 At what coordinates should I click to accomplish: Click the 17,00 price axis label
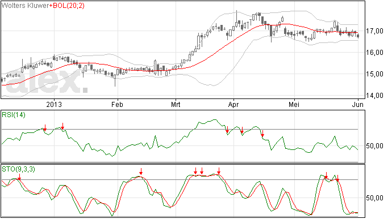pos(374,31)
